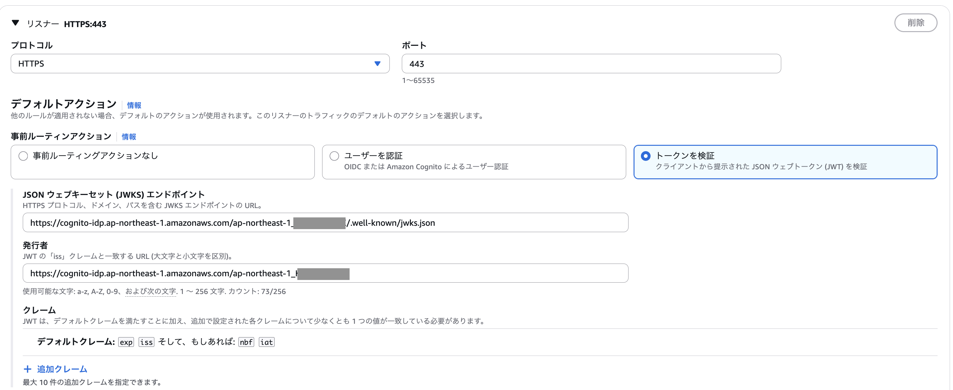Viewport: 953px width, 390px height.
Task: Click the 追加クレーム add claim link
Action: (x=62, y=369)
